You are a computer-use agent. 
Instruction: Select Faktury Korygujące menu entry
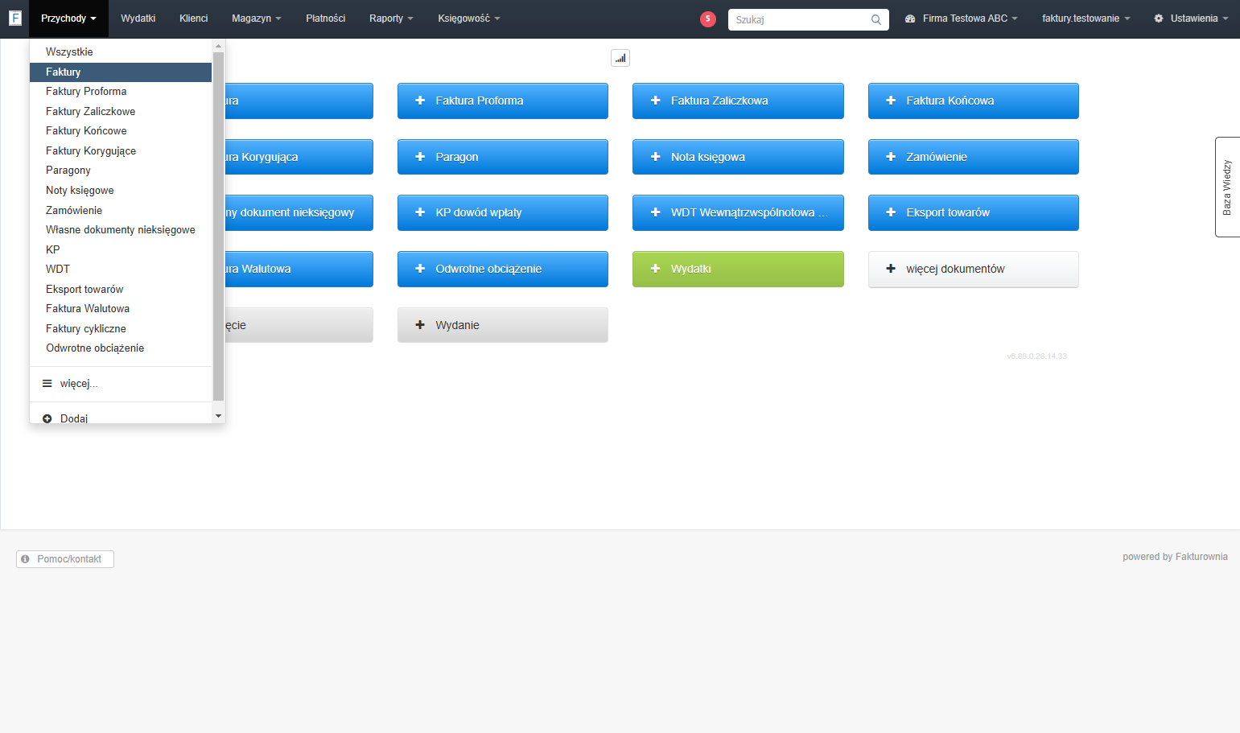pos(121,151)
